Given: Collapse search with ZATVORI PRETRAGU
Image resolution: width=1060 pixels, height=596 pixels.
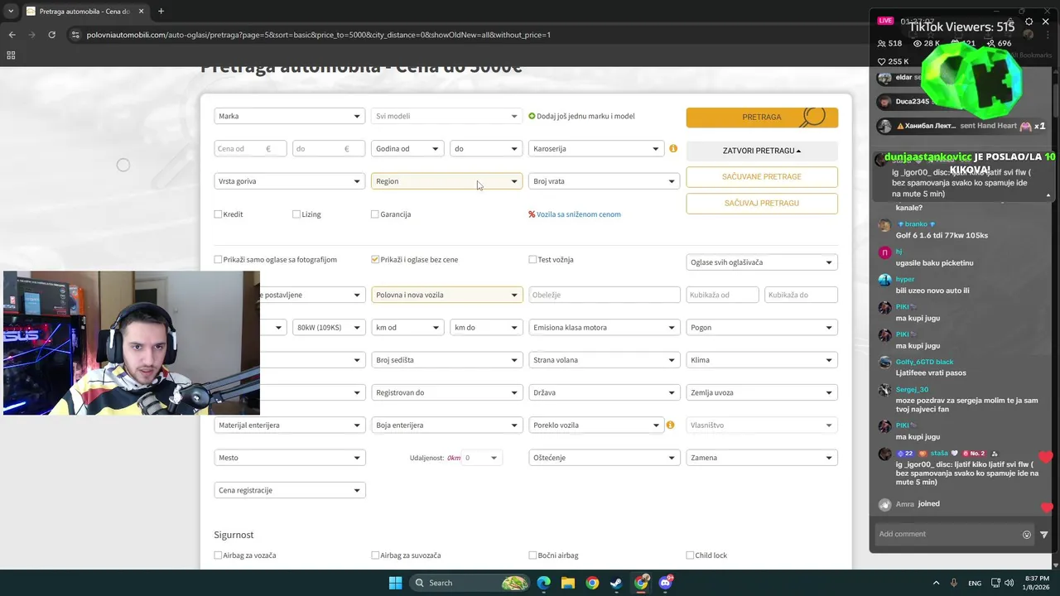Looking at the screenshot, I should coord(762,151).
